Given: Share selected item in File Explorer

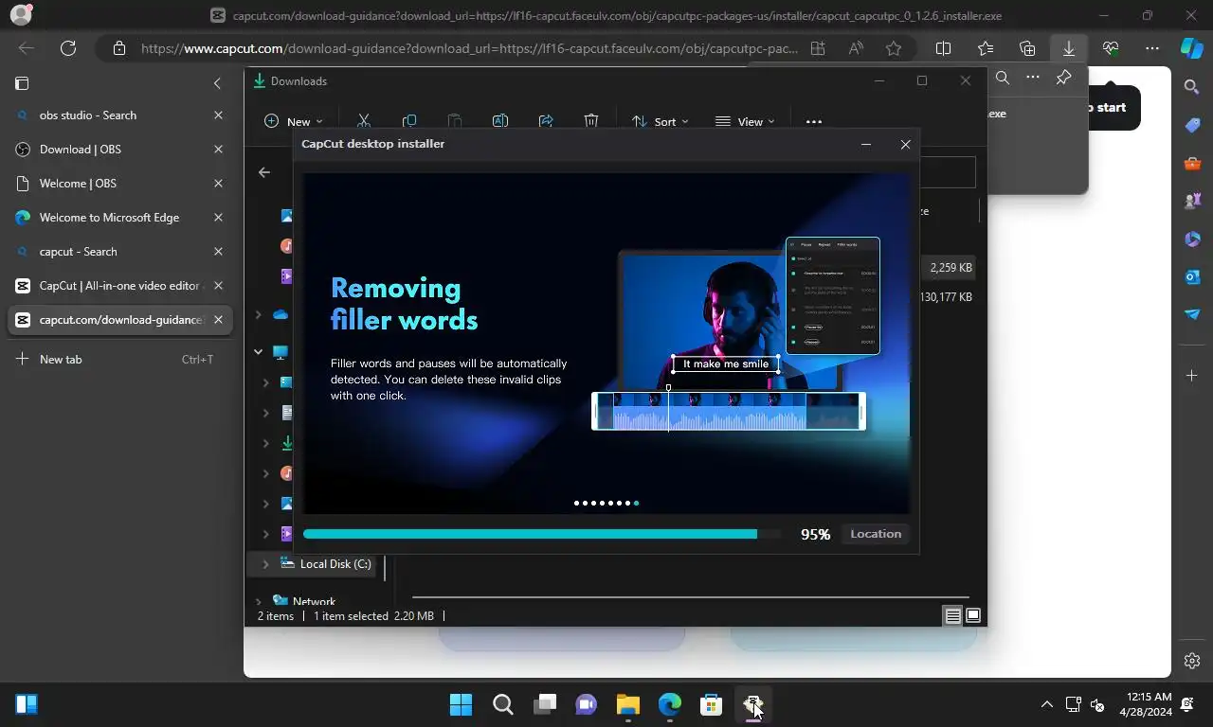Looking at the screenshot, I should point(546,121).
